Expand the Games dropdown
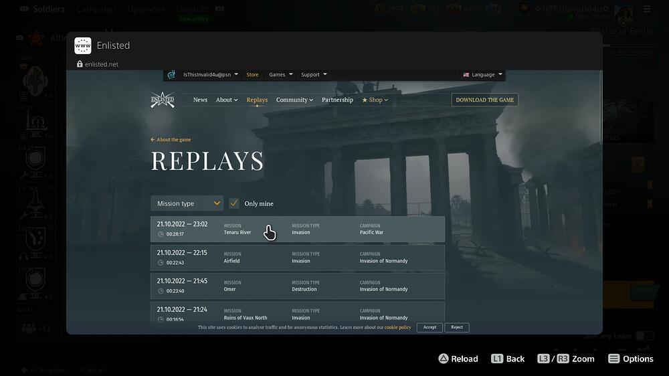Screen dimensions: 669x376 [x=281, y=75]
